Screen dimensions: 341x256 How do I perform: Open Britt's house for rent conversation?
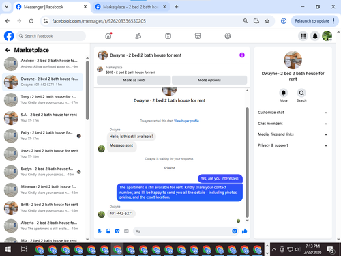tap(42, 208)
